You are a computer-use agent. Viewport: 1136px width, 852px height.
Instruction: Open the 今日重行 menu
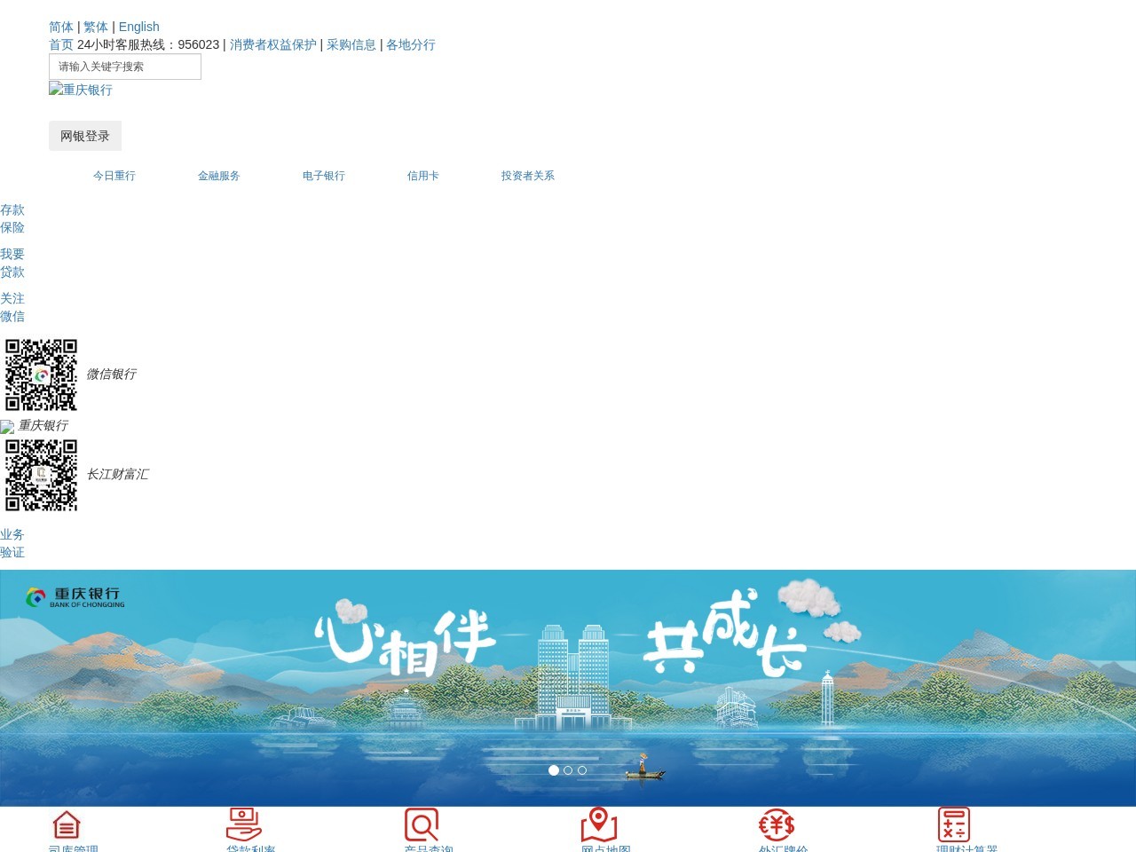pos(114,176)
